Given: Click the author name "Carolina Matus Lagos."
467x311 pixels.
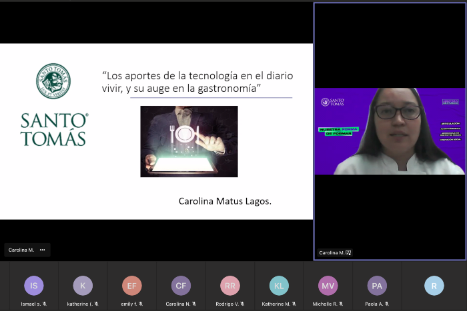Looking at the screenshot, I should click(x=225, y=201).
